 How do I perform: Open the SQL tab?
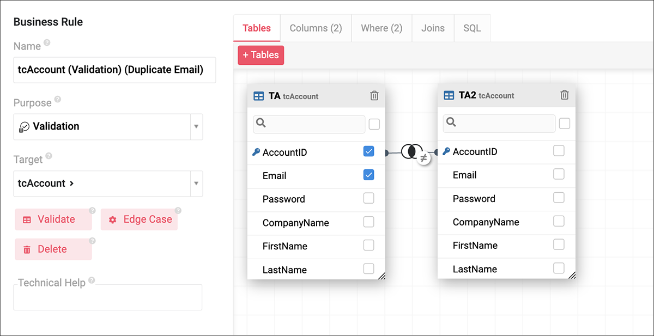472,28
